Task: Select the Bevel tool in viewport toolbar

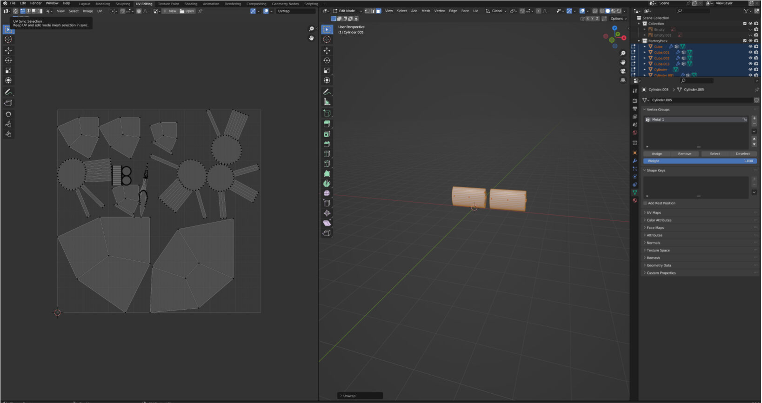Action: point(327,144)
